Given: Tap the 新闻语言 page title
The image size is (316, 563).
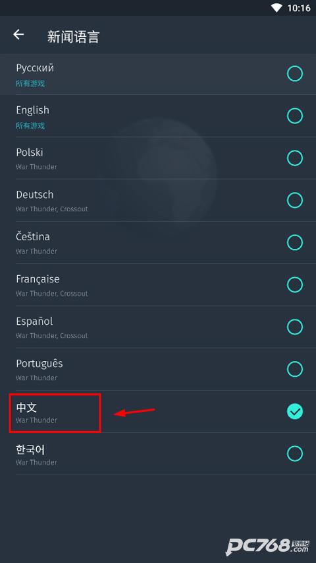Looking at the screenshot, I should coord(73,37).
